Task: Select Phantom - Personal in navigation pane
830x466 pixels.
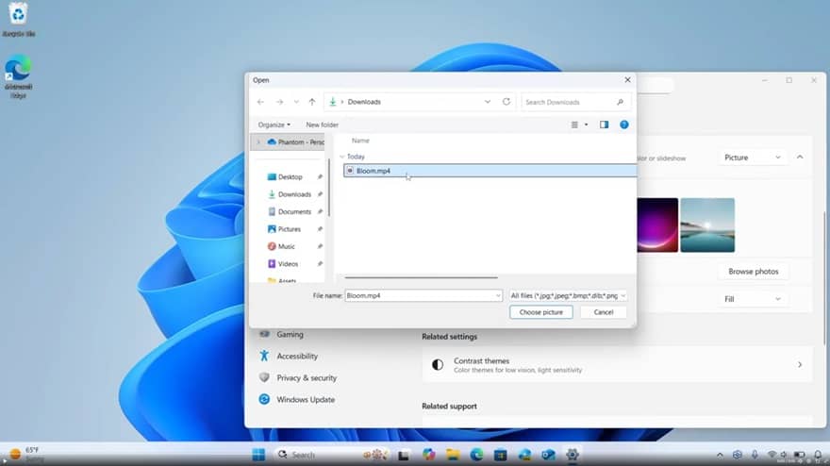Action: [x=295, y=141]
